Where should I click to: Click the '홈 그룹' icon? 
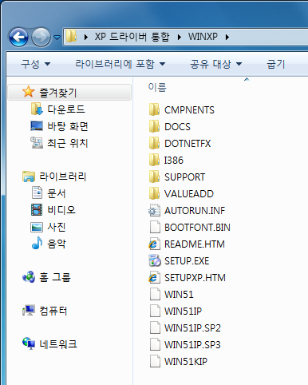[29, 277]
